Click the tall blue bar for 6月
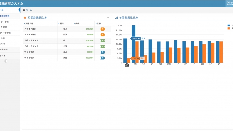This screenshot has width=233, height=131. [134, 44]
